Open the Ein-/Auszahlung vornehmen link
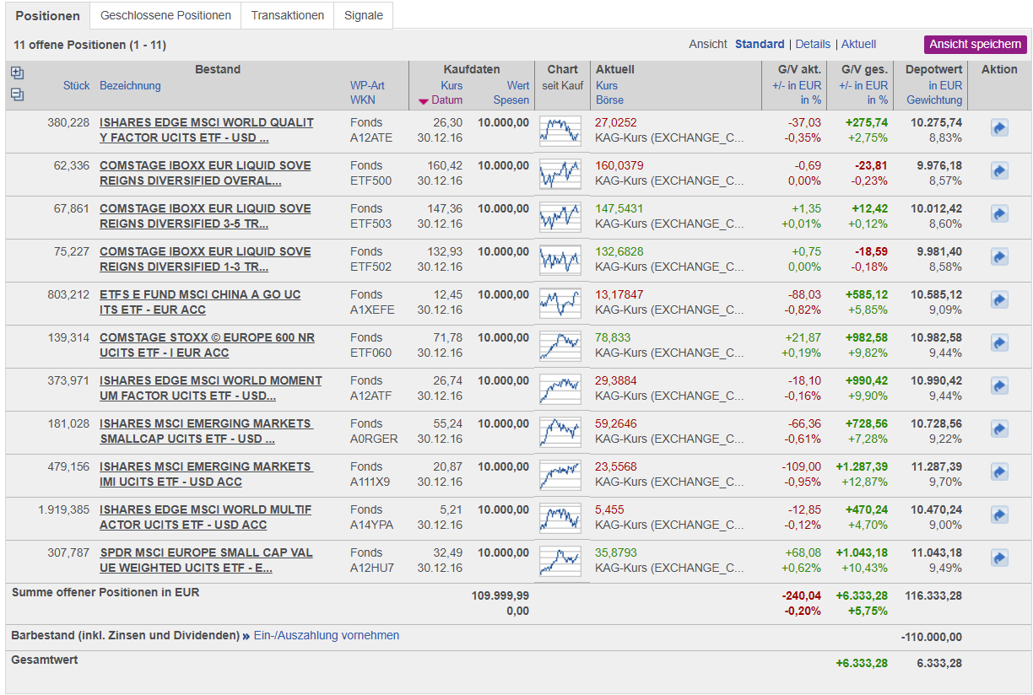This screenshot has width=1033, height=695. click(326, 635)
